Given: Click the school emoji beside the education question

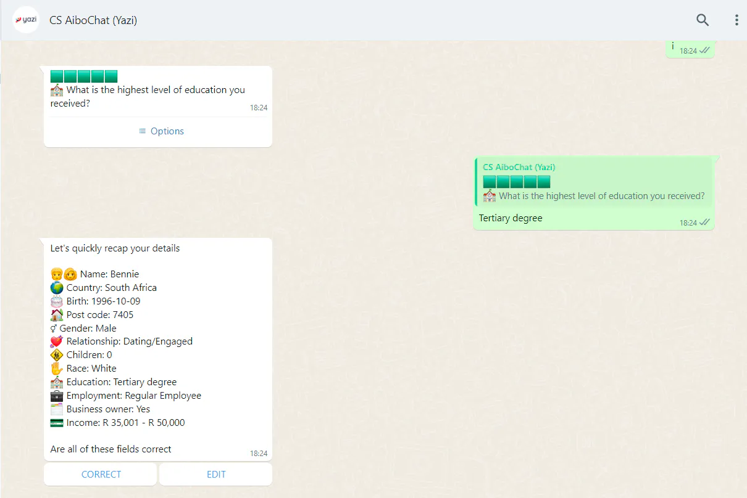Looking at the screenshot, I should 57,90.
